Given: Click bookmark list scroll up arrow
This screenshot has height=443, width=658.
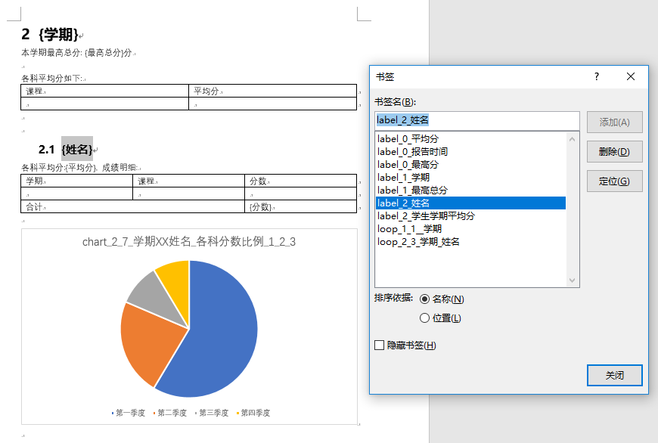Looking at the screenshot, I should [572, 139].
